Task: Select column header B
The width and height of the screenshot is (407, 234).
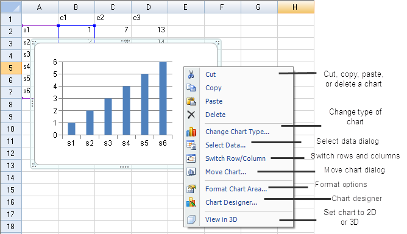Action: (76, 7)
